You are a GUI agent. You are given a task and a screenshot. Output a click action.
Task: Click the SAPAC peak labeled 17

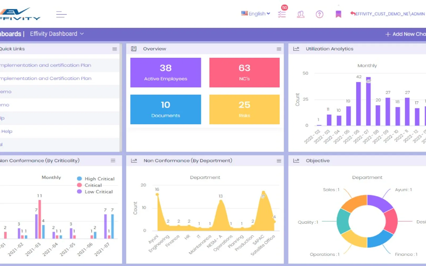263,192
